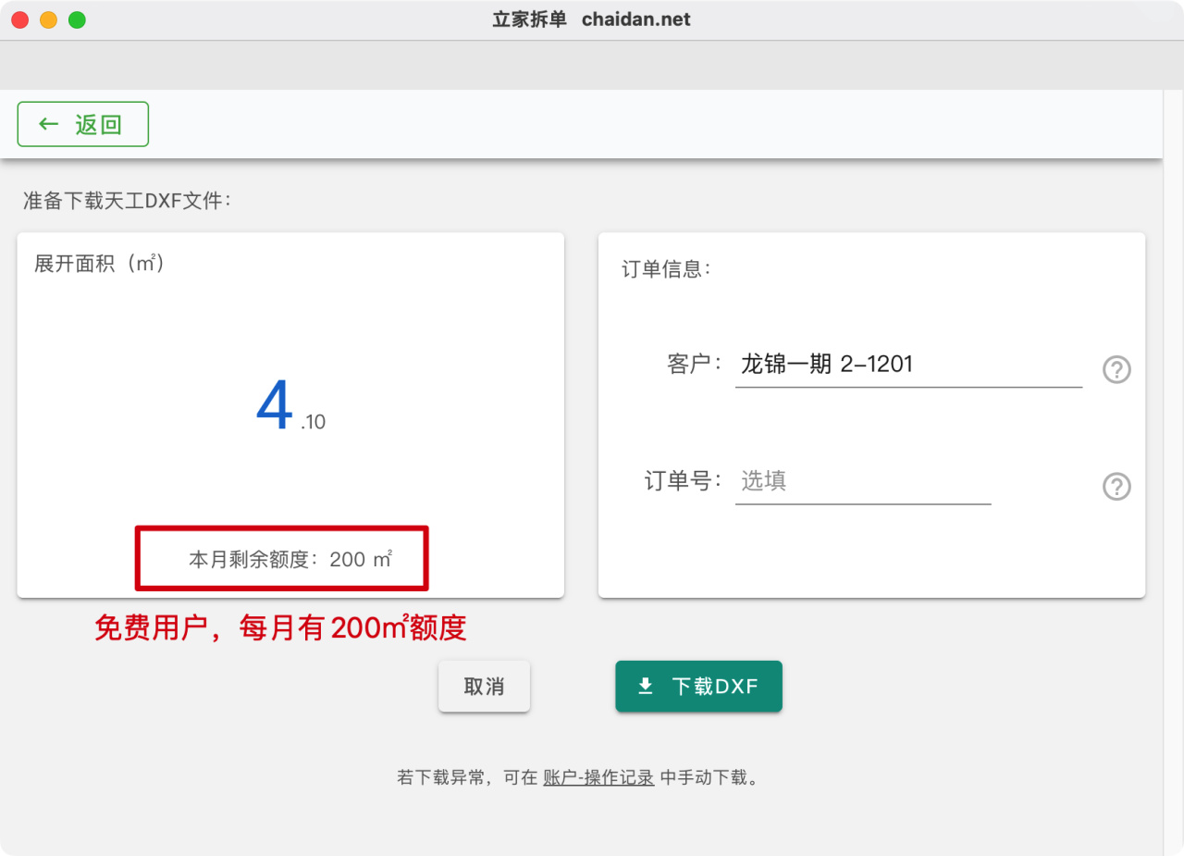The width and height of the screenshot is (1184, 856).
Task: Close the 立家拆单 window with red button
Action: click(x=20, y=19)
